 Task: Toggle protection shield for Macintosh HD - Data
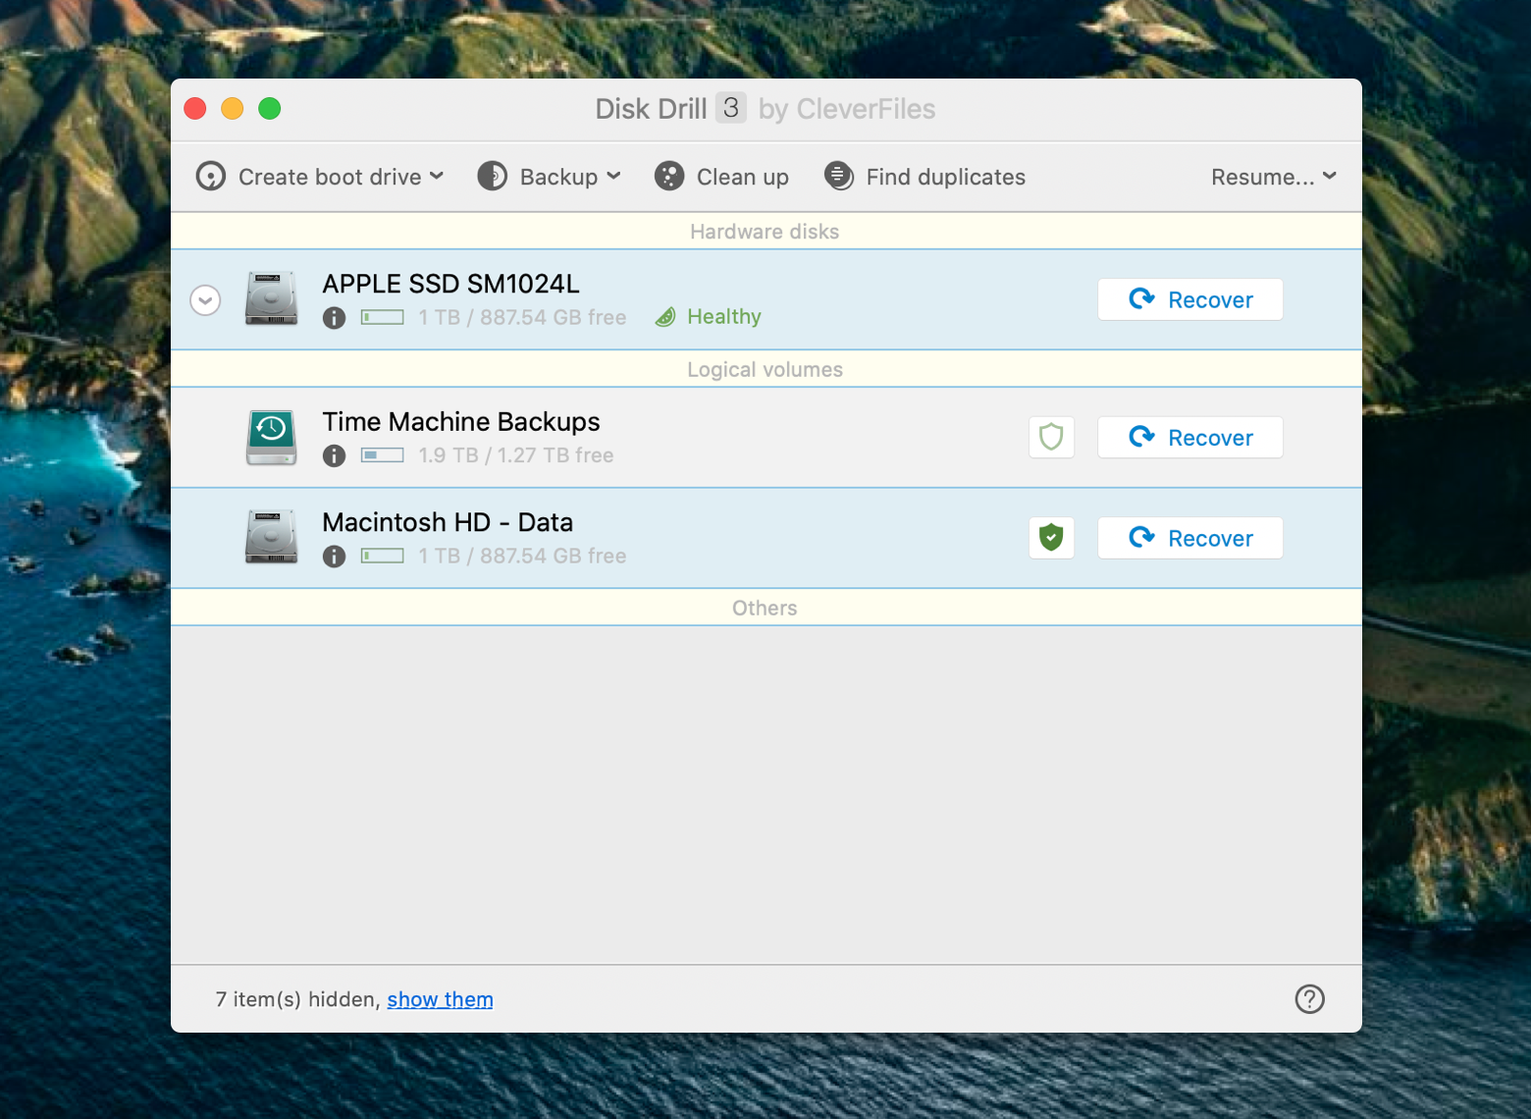coord(1051,538)
